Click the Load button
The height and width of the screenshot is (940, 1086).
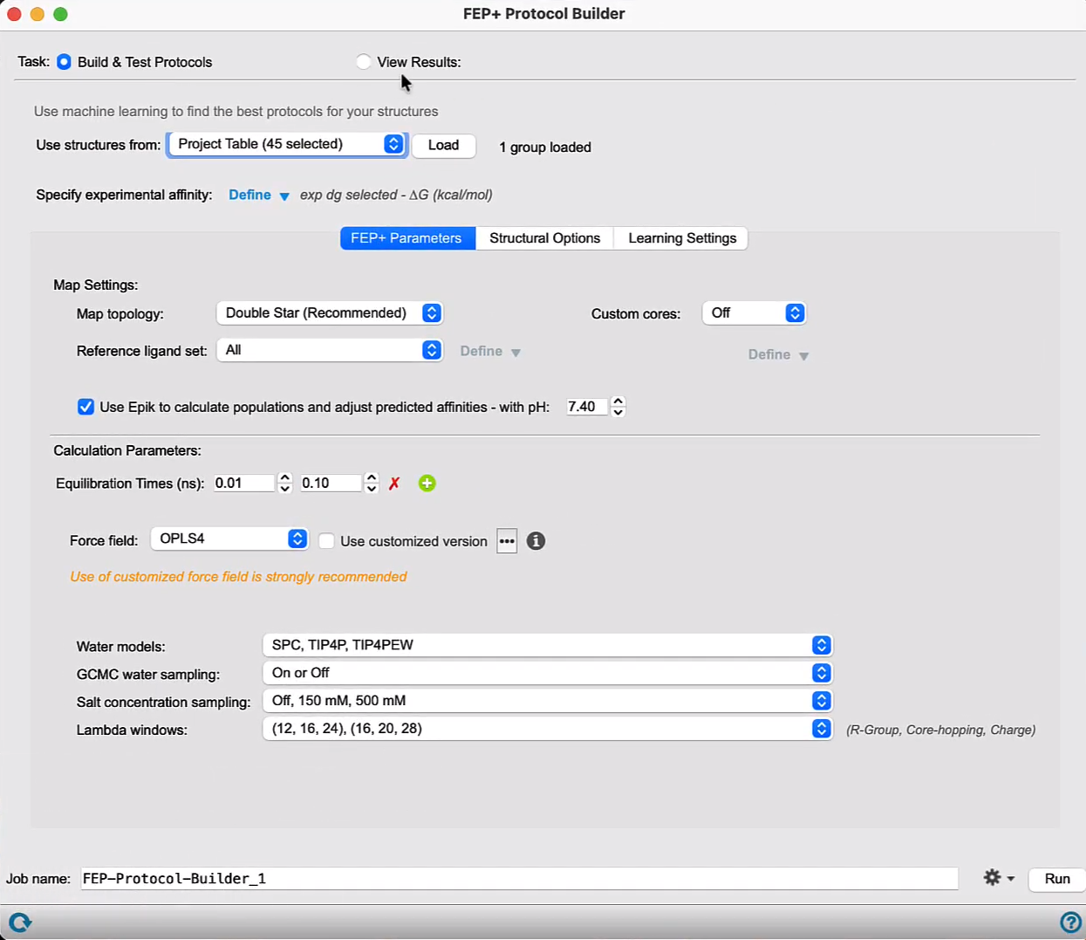point(443,145)
